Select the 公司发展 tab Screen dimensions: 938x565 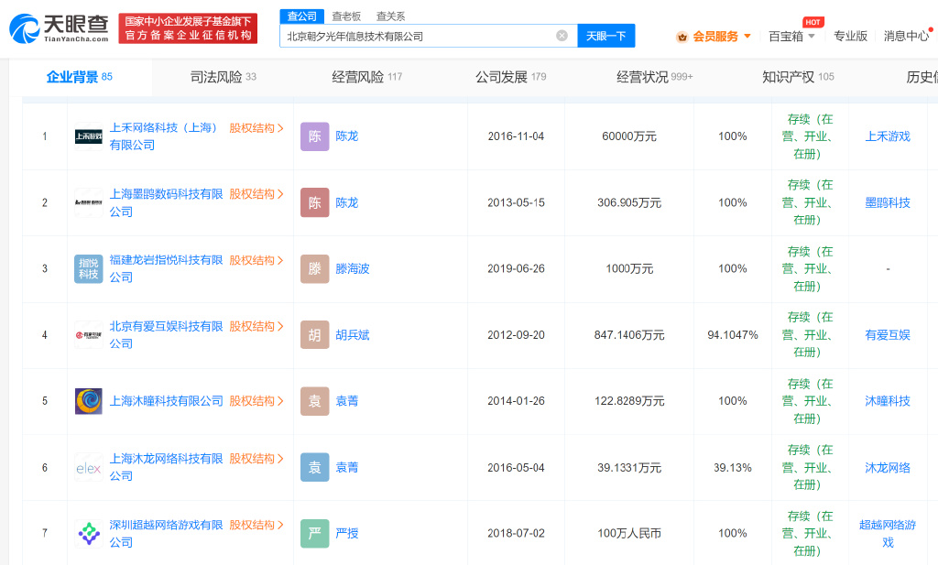[510, 77]
